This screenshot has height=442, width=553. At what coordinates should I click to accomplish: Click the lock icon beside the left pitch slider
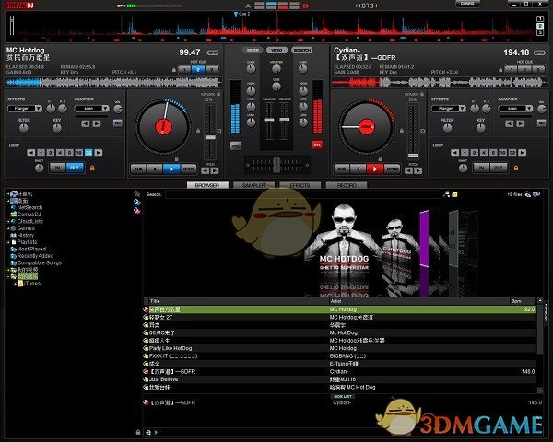198,131
